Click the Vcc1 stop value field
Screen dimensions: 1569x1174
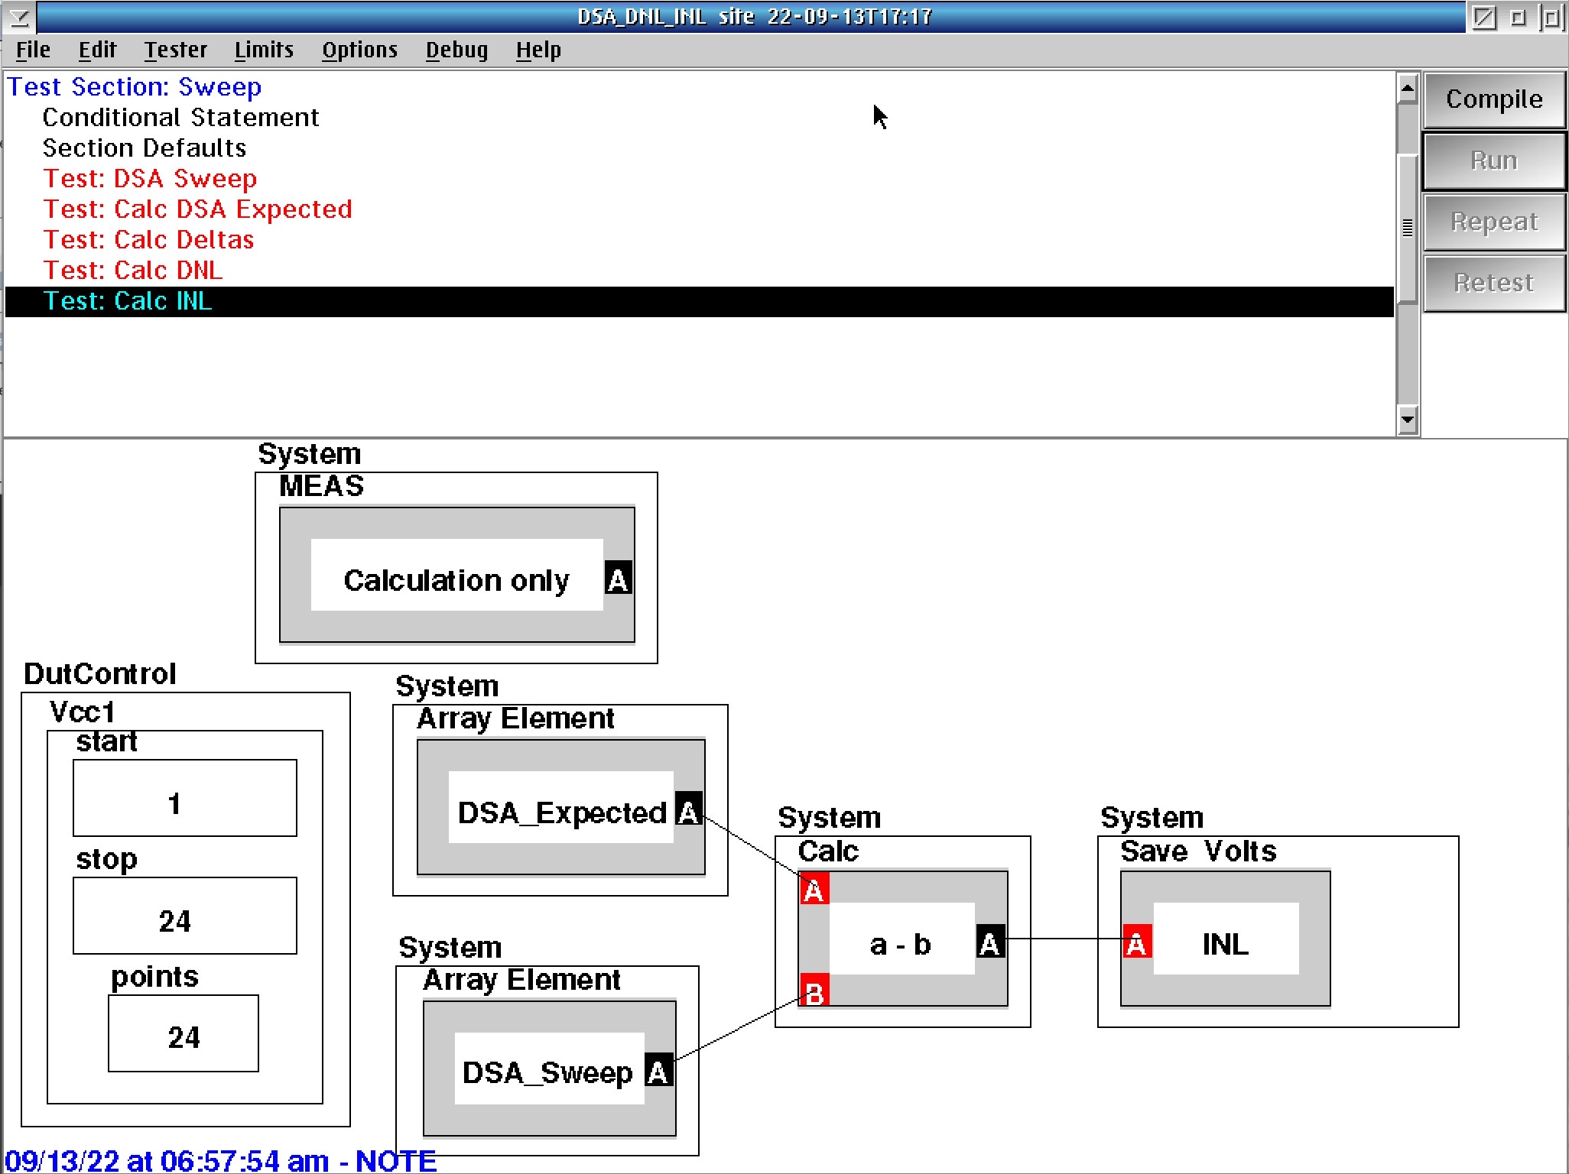coord(185,916)
